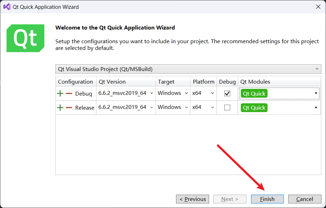This screenshot has height=208, width=326.
Task: Close the wizard window
Action: pos(318,7)
